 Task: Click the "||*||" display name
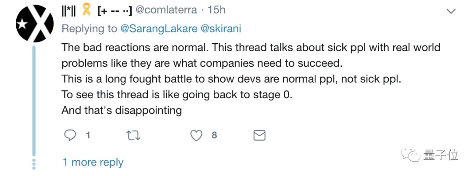(x=68, y=10)
